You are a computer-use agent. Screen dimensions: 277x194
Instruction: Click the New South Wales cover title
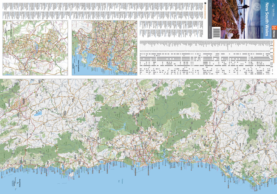[267, 19]
